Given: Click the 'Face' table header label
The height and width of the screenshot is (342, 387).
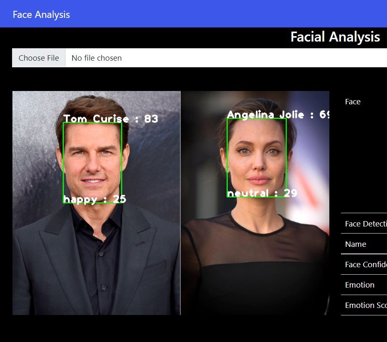Looking at the screenshot, I should [x=353, y=102].
